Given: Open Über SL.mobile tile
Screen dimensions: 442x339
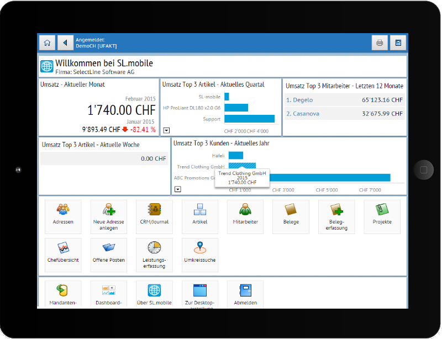Looking at the screenshot, I should point(154,294).
